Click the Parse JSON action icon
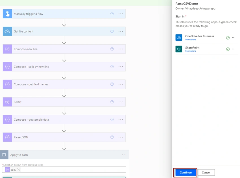Viewport: 240px width, 178px height. point(7,137)
